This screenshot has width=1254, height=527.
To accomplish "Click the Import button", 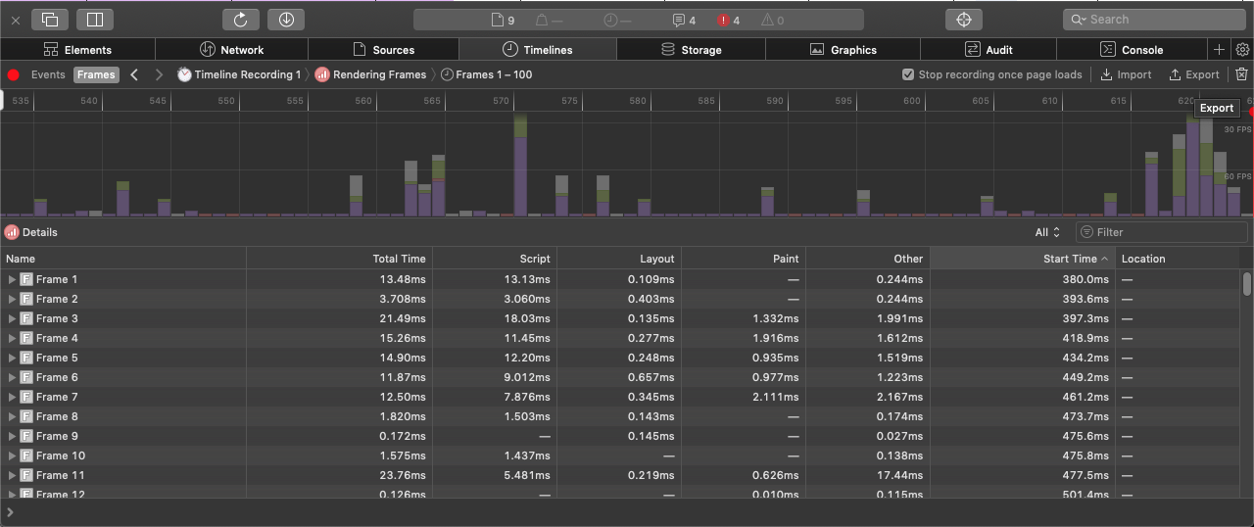I will [x=1127, y=74].
